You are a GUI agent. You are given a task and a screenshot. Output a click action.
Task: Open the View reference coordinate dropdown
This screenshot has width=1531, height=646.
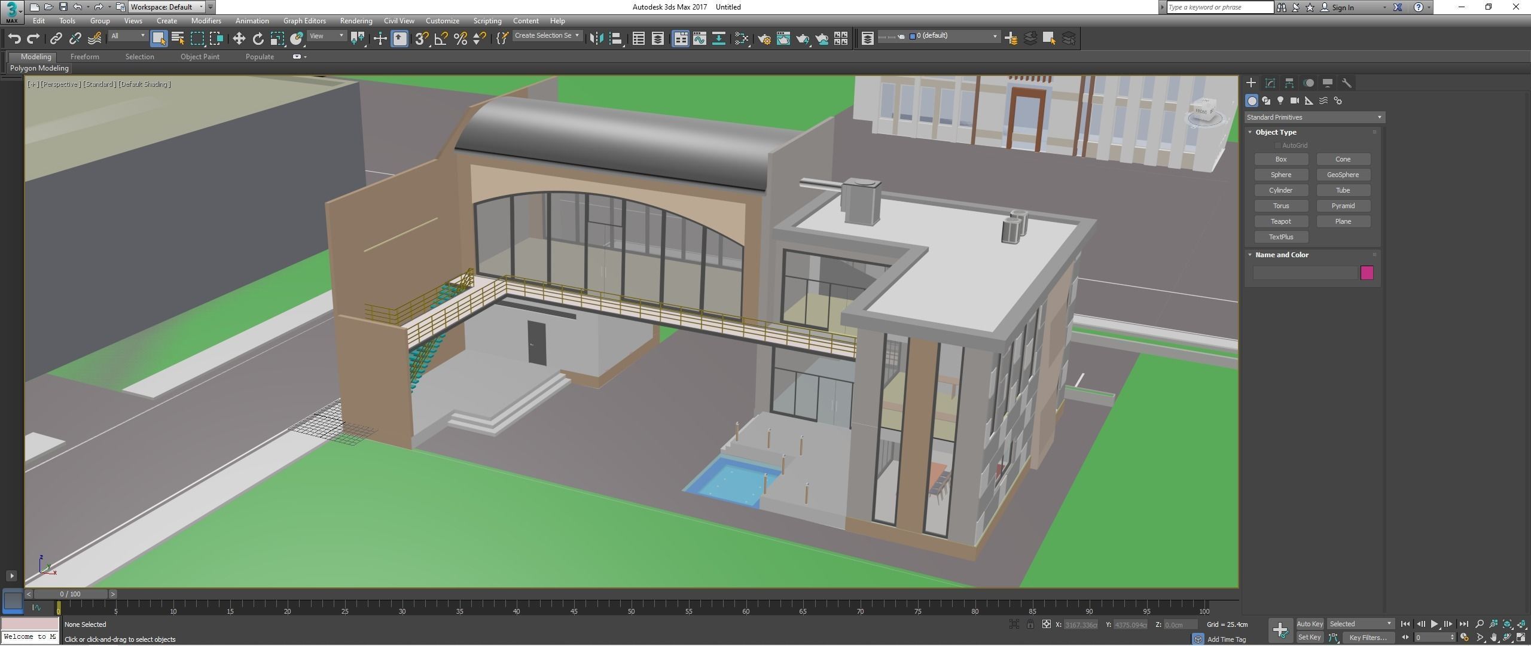[x=327, y=36]
